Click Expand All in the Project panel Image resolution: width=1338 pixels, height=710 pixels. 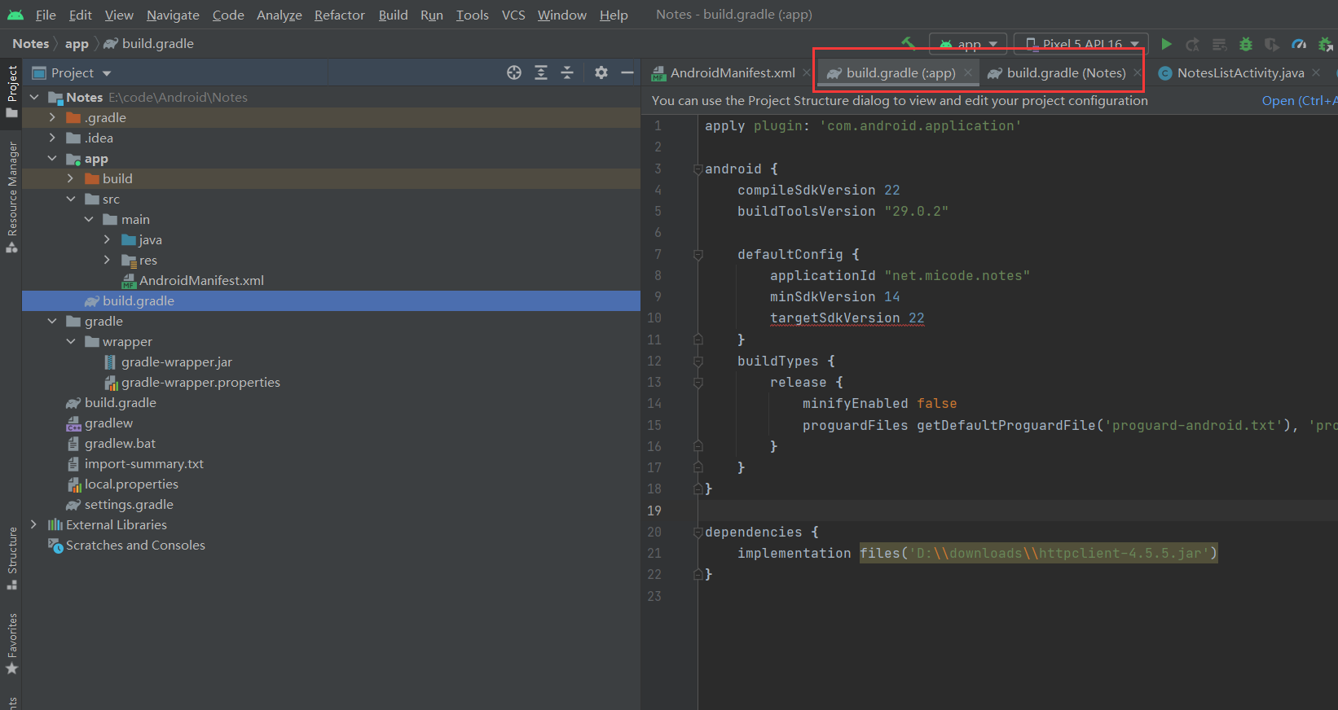pyautogui.click(x=541, y=72)
